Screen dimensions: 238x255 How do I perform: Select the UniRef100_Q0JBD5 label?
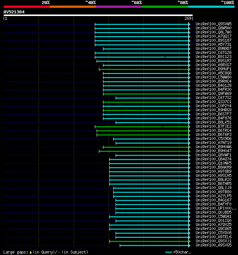tap(213, 212)
